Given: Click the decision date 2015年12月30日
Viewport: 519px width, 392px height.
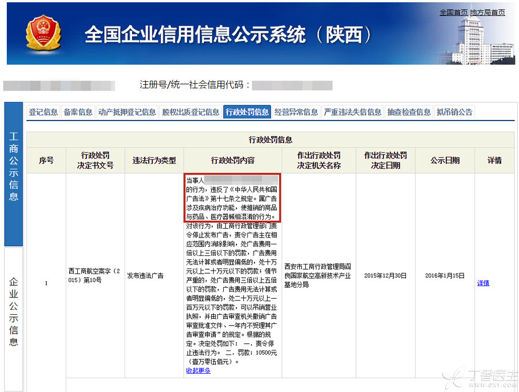Looking at the screenshot, I should 385,276.
